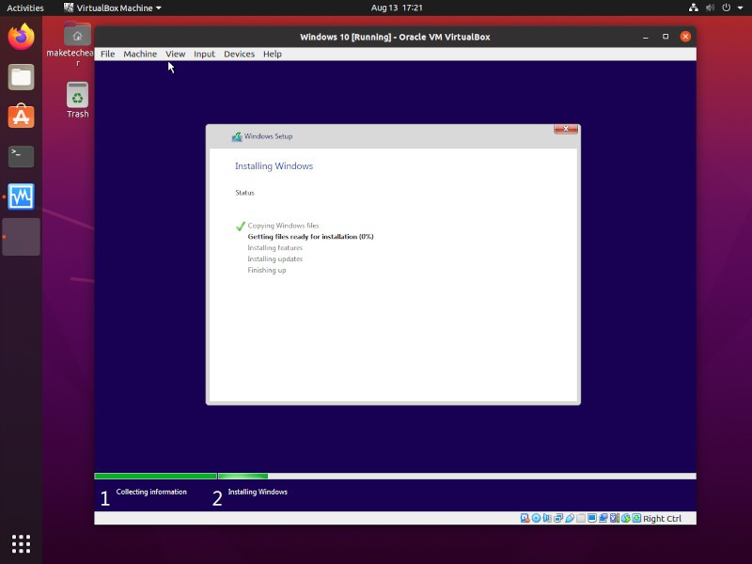Open Ubuntu Software from the dock

pos(21,116)
